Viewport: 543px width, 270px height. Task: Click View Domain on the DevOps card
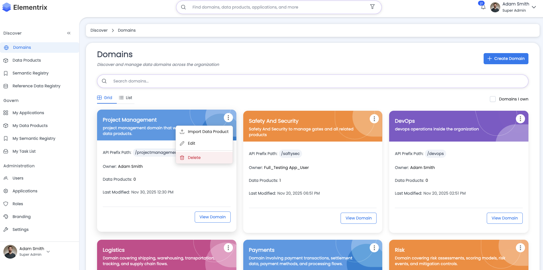[505, 218]
